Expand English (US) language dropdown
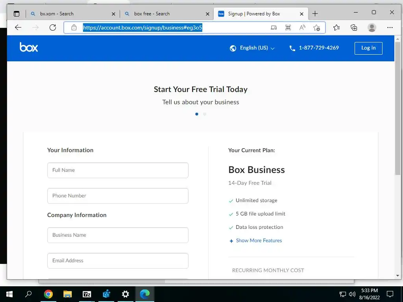 pyautogui.click(x=257, y=48)
